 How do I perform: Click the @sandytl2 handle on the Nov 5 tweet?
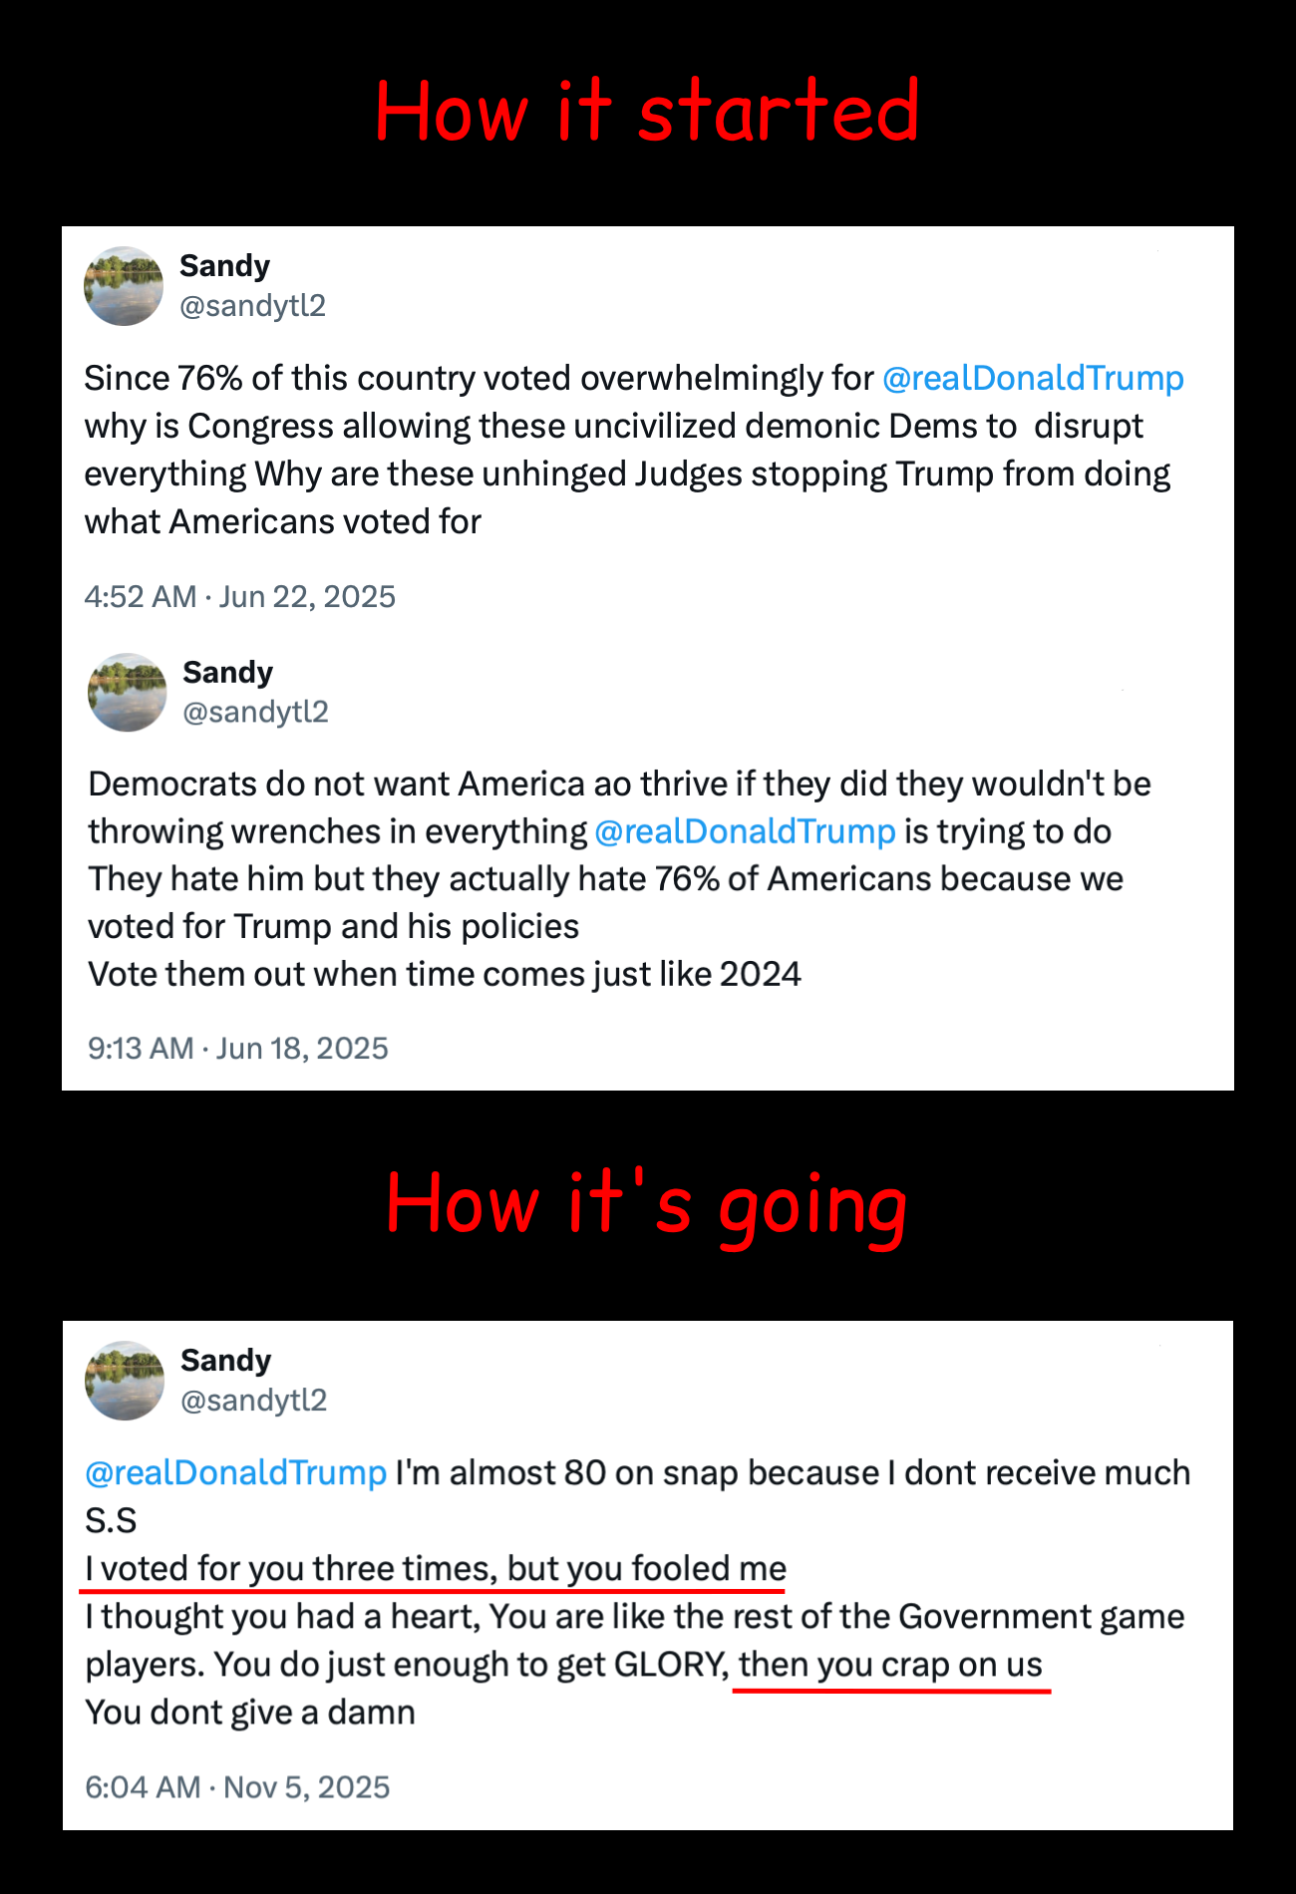pos(253,1401)
